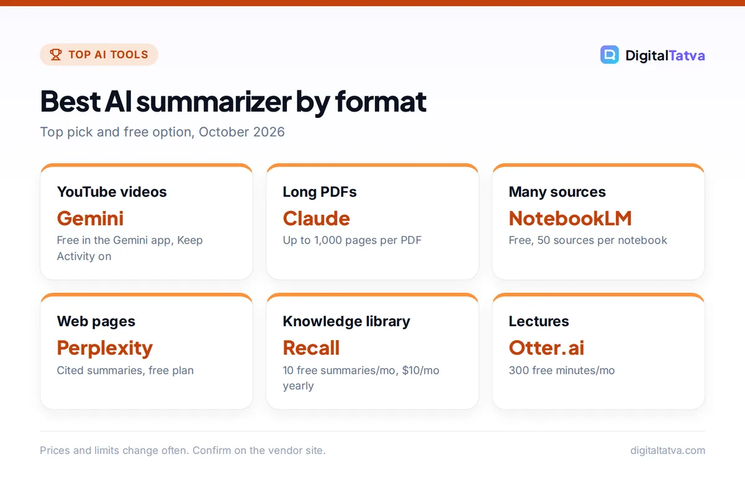The height and width of the screenshot is (487, 745).
Task: Select the Otter.ai tool name
Action: coord(546,348)
